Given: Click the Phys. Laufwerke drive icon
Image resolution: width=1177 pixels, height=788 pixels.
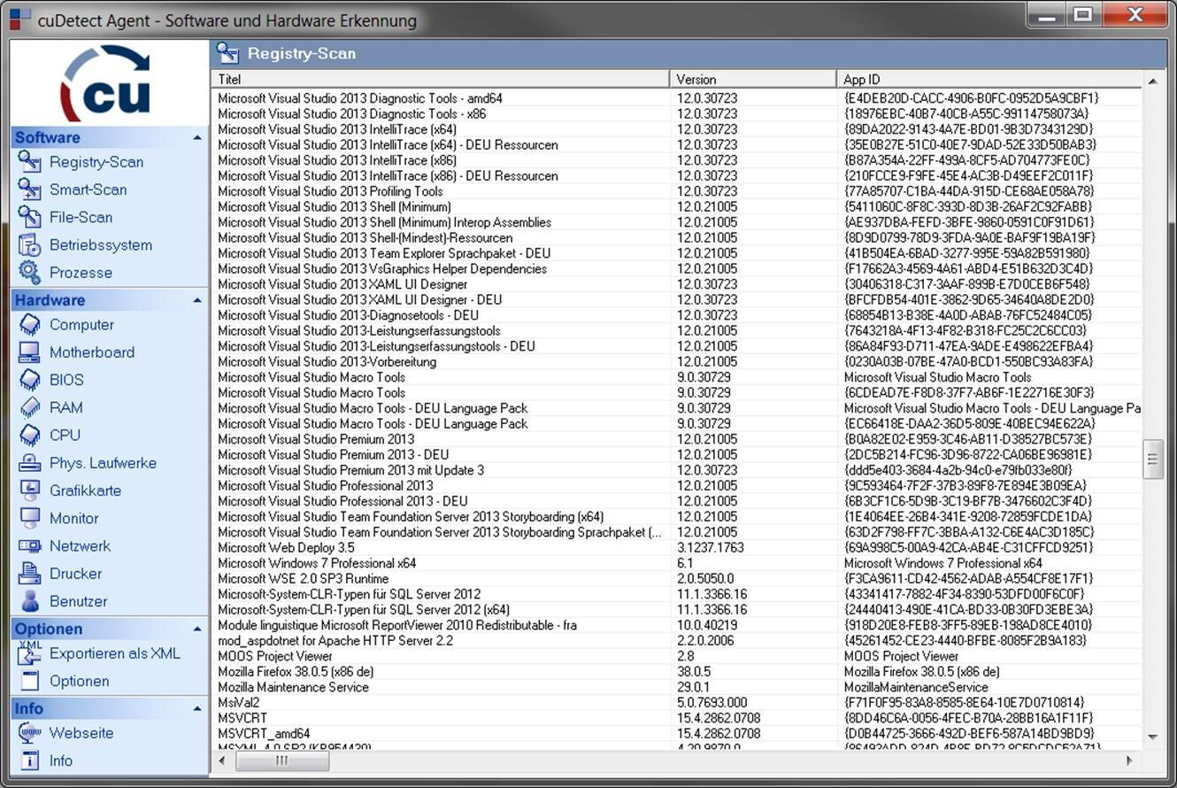Looking at the screenshot, I should 30,463.
